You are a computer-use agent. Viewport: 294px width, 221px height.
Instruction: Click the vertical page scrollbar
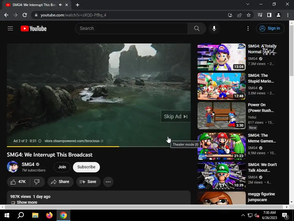click(x=291, y=51)
